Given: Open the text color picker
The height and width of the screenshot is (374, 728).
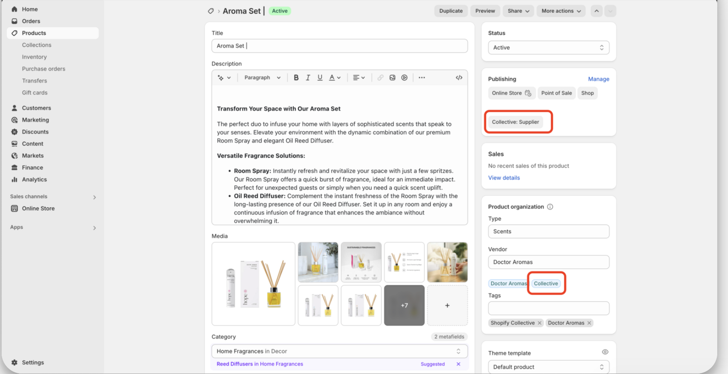Looking at the screenshot, I should pyautogui.click(x=334, y=78).
